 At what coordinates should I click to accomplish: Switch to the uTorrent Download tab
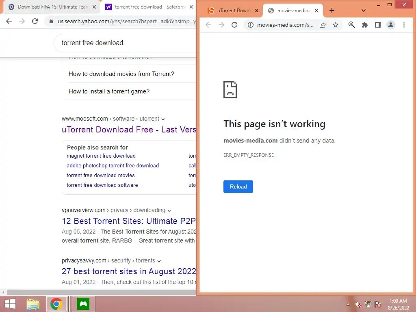[233, 11]
